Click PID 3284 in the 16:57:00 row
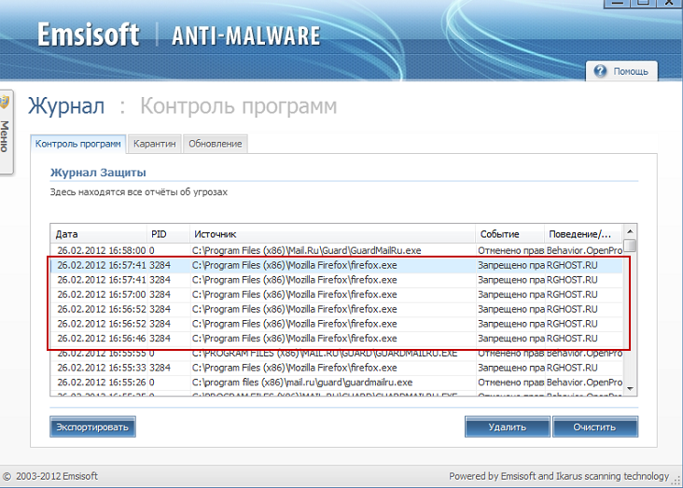Image resolution: width=683 pixels, height=488 pixels. click(160, 295)
